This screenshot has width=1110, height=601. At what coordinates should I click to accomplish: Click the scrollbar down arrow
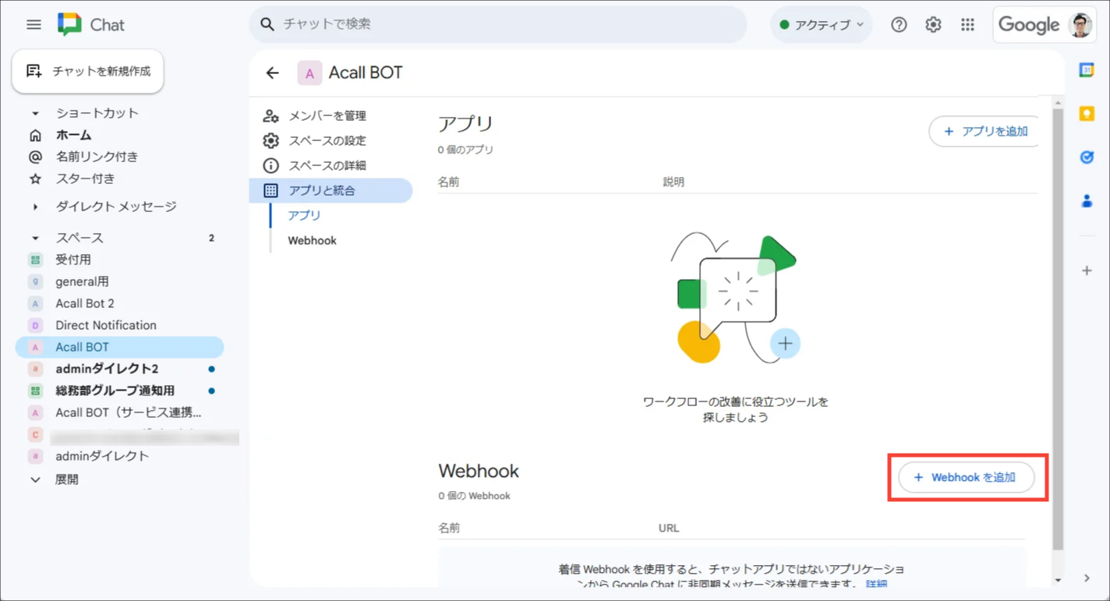coord(1058,579)
